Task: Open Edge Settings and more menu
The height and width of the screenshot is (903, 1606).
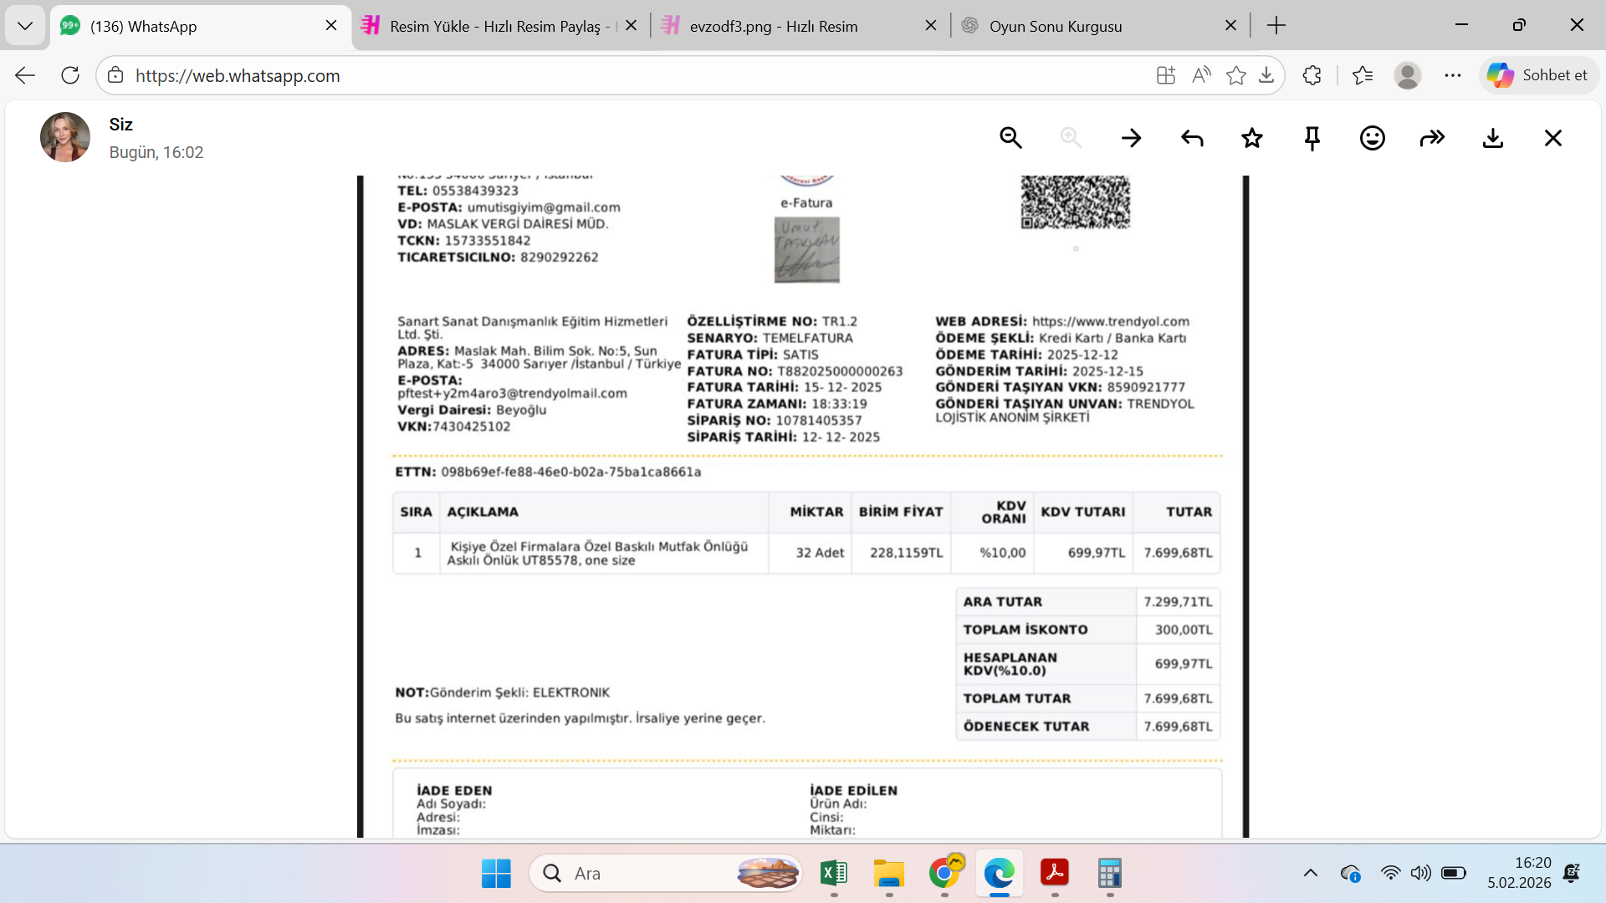Action: coord(1453,75)
